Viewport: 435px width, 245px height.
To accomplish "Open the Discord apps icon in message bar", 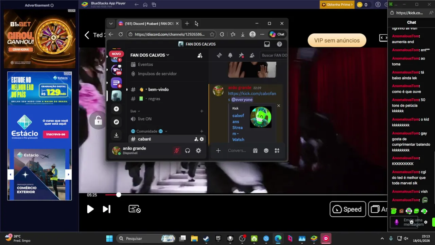I will coord(277,150).
